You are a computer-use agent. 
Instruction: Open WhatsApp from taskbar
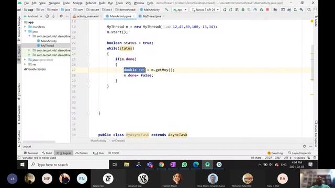(x=184, y=164)
